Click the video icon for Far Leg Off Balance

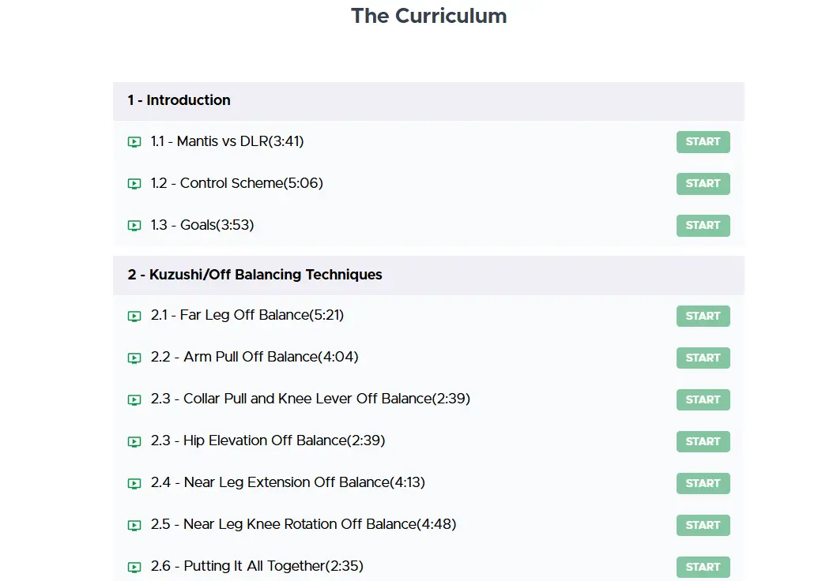(x=134, y=316)
